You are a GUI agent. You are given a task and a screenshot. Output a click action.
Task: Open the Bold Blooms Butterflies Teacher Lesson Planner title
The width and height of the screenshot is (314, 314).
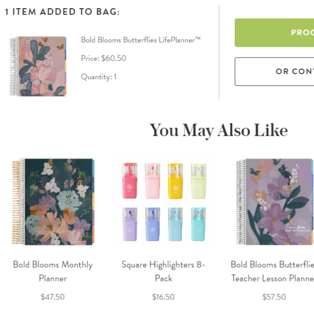(273, 271)
